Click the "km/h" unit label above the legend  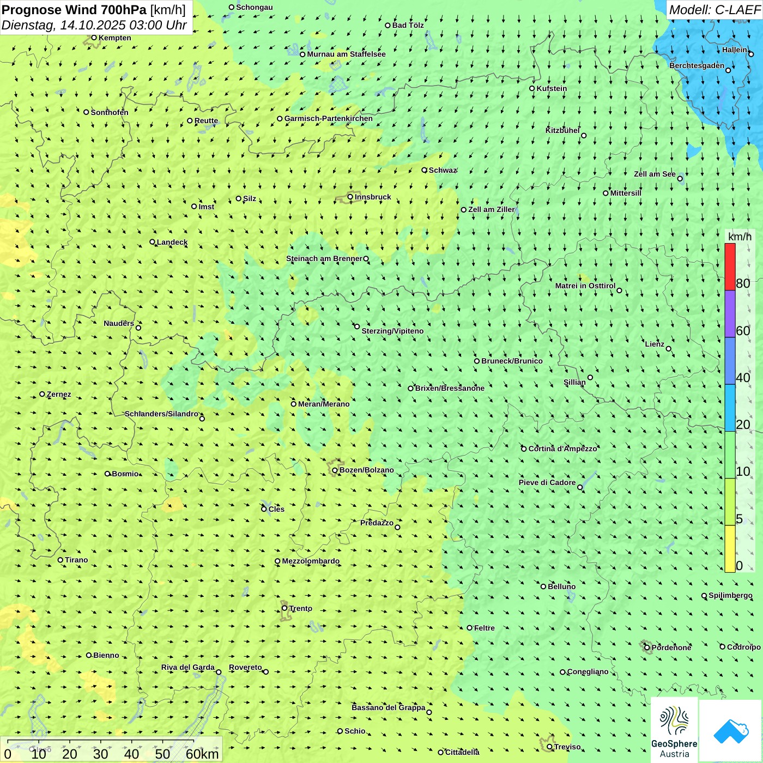tap(740, 237)
